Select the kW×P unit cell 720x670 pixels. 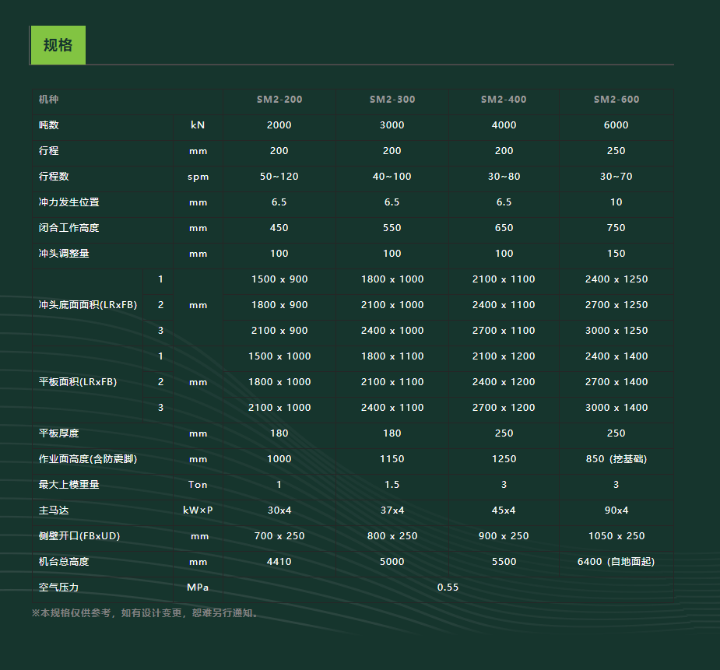(x=198, y=510)
